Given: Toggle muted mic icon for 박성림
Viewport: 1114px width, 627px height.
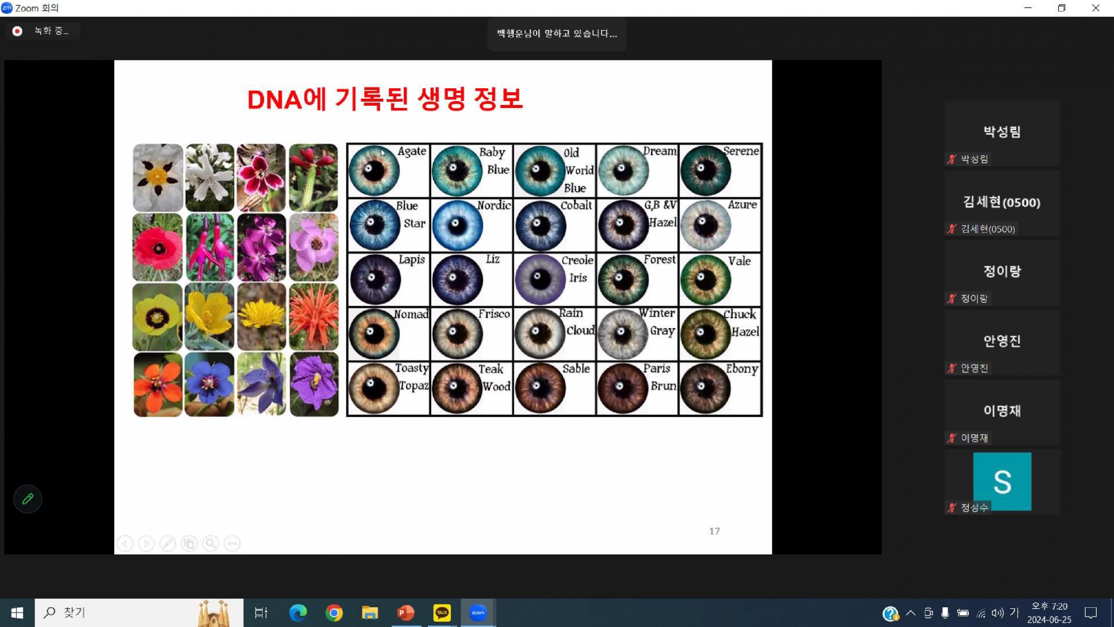Looking at the screenshot, I should click(952, 159).
